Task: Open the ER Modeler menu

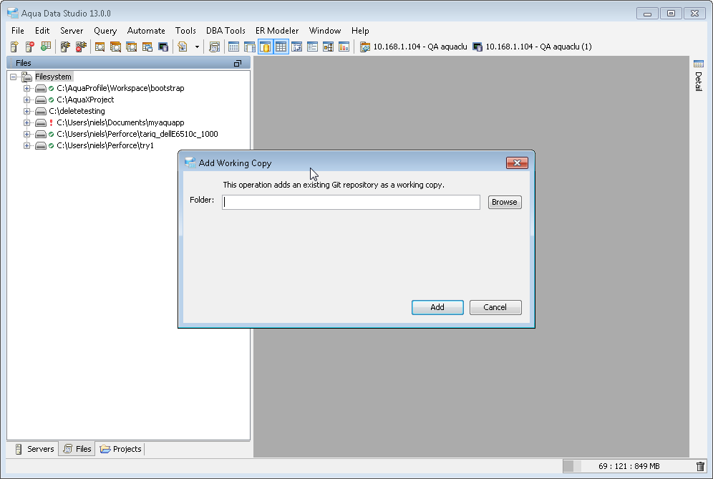Action: [x=277, y=31]
